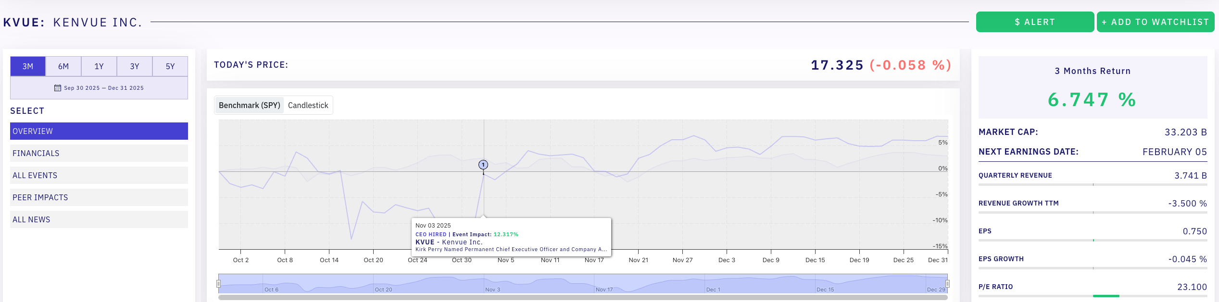Image resolution: width=1219 pixels, height=302 pixels.
Task: Click the news headline about Kirk Perry in the tooltip
Action: 511,250
